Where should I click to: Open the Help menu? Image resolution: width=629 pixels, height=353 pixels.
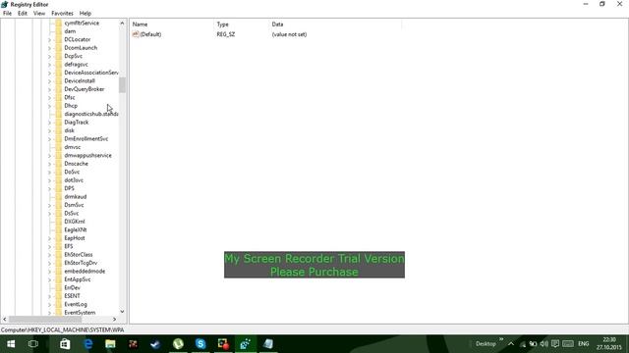[86, 13]
